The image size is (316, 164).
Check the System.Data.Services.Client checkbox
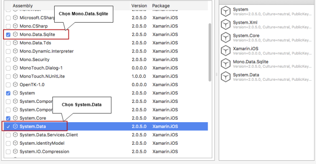(8, 135)
